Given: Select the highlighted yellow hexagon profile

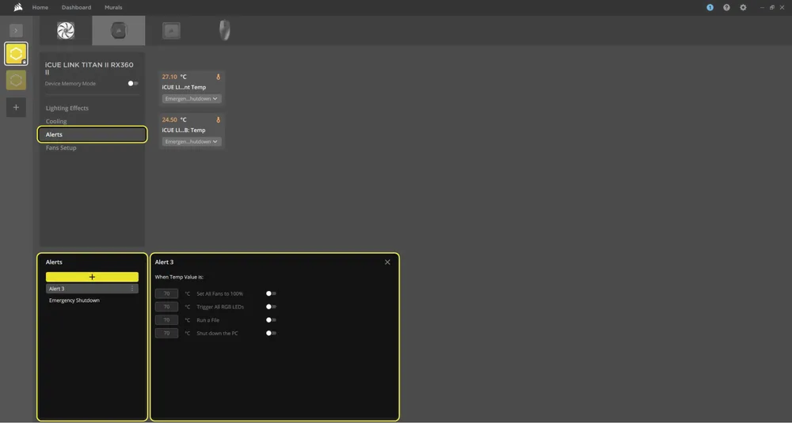Looking at the screenshot, I should (x=16, y=54).
